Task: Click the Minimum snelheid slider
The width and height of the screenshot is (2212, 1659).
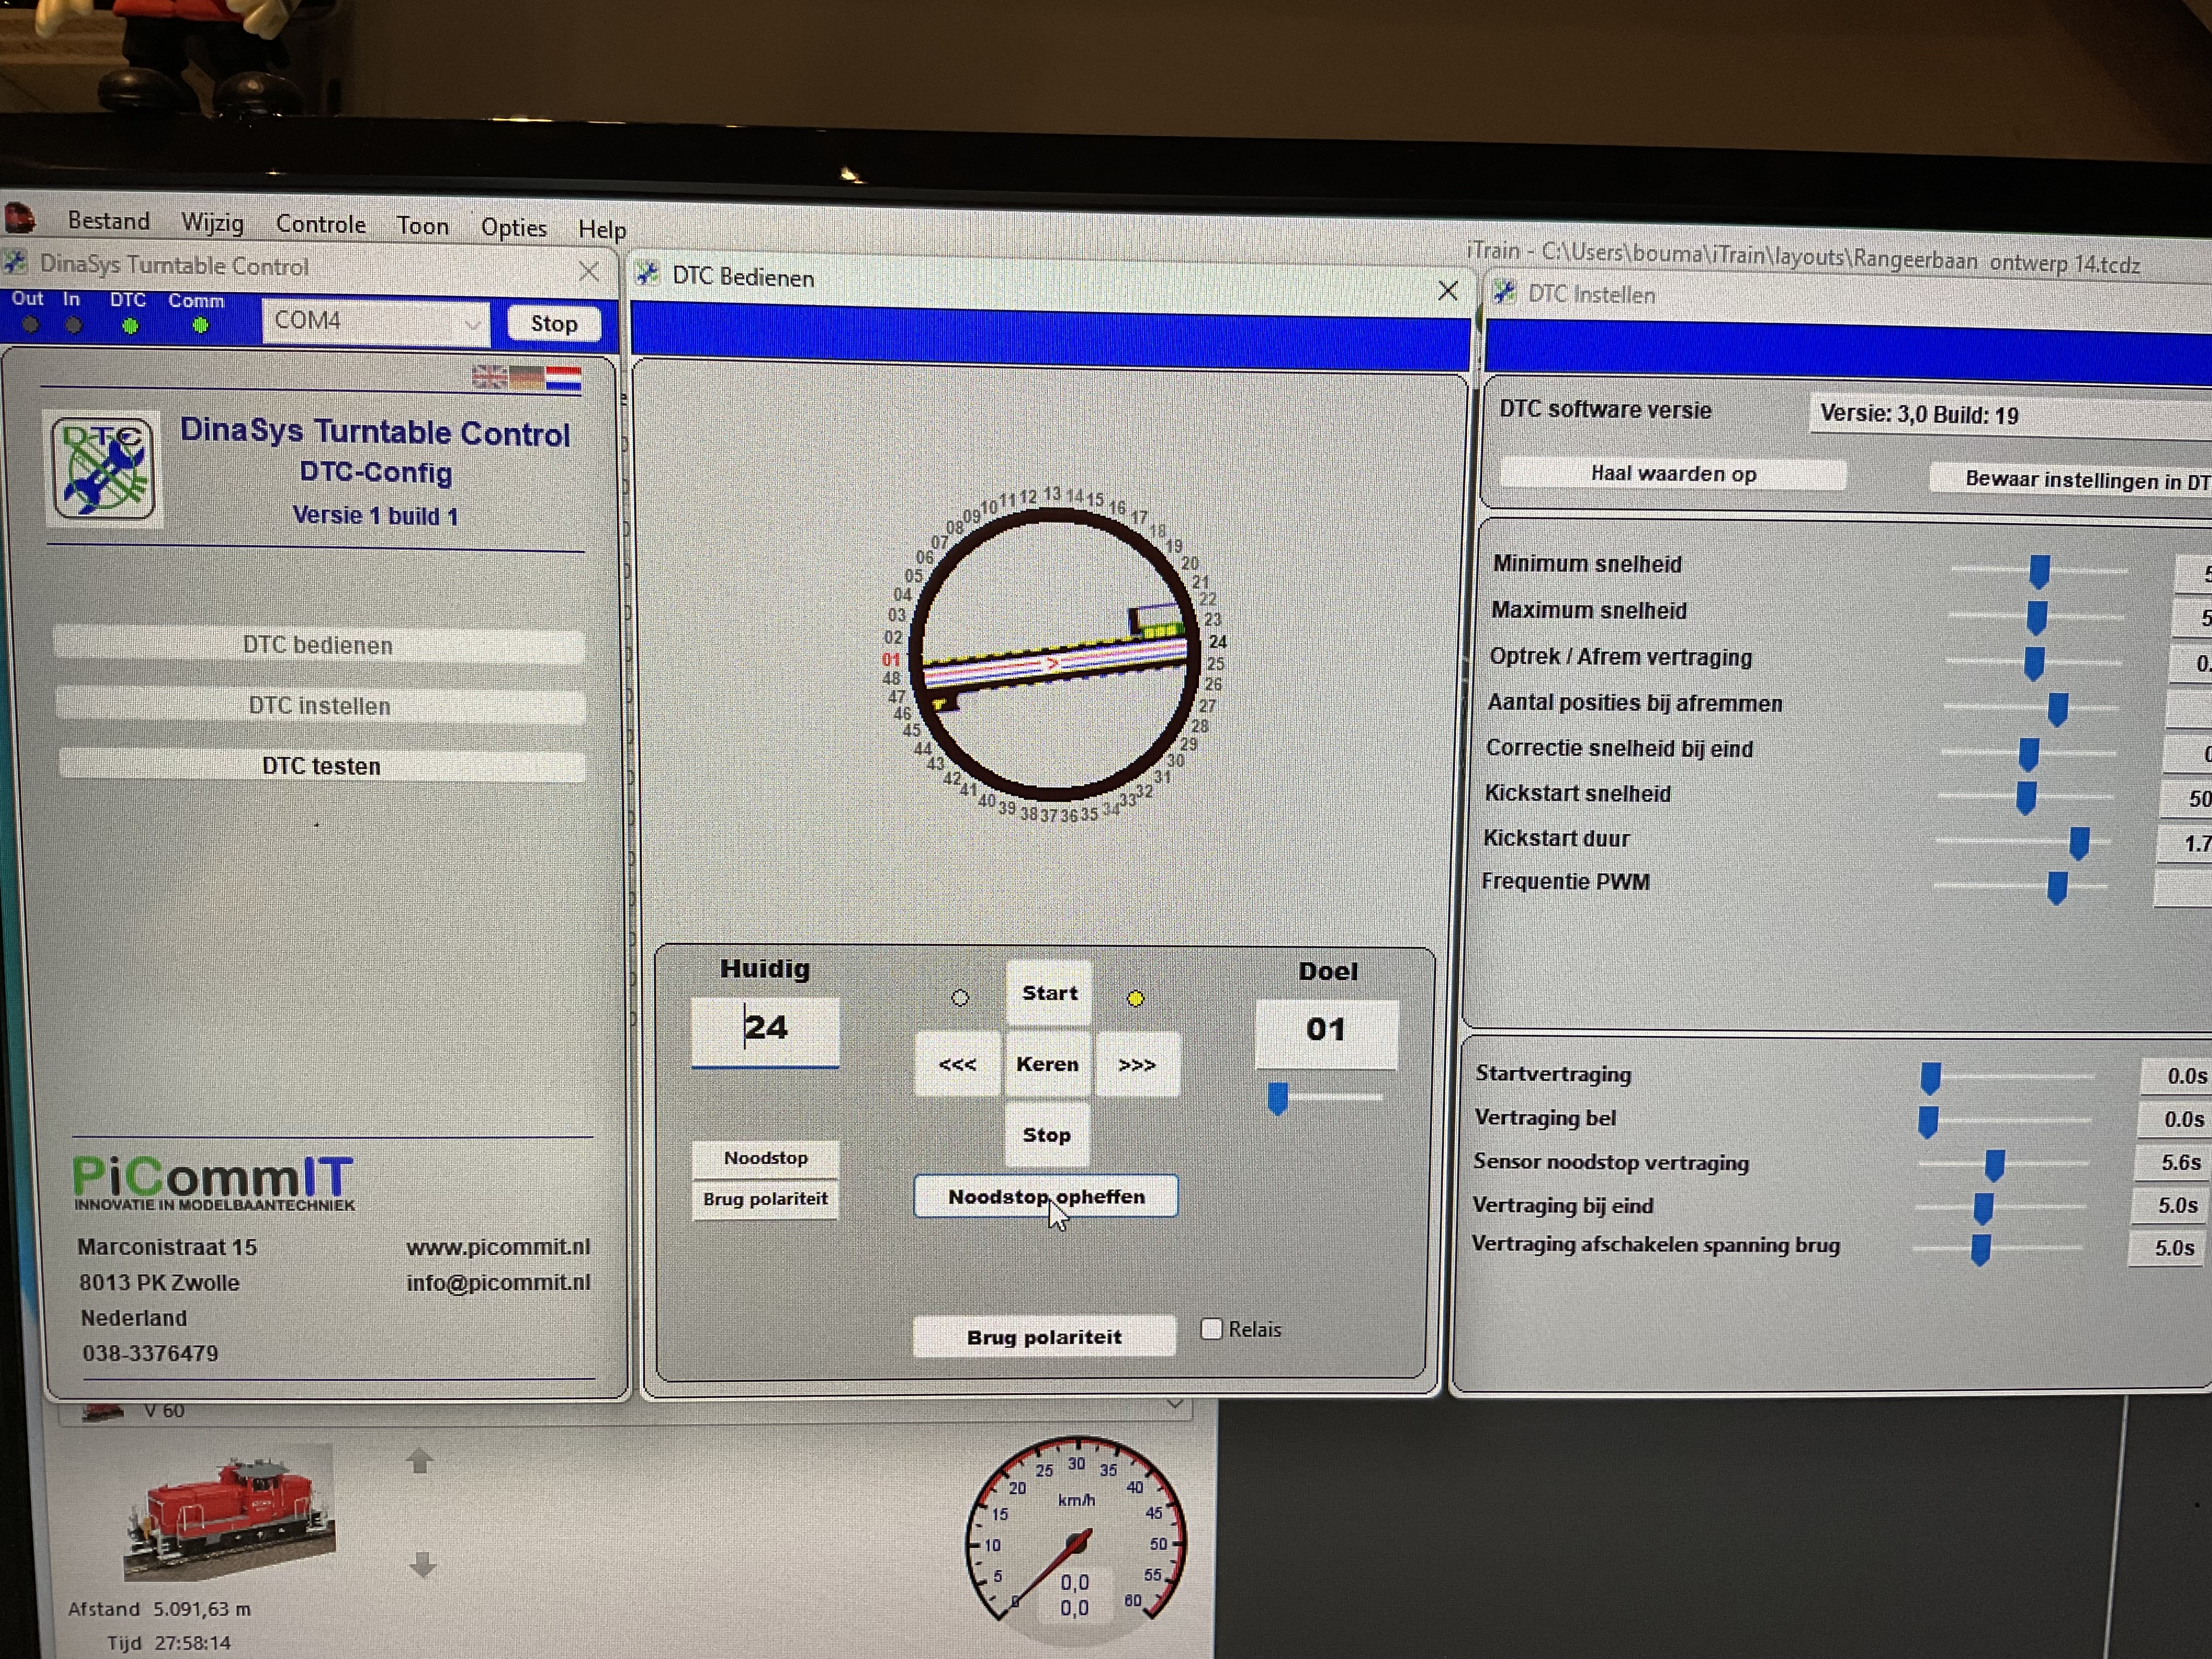Action: (2038, 571)
